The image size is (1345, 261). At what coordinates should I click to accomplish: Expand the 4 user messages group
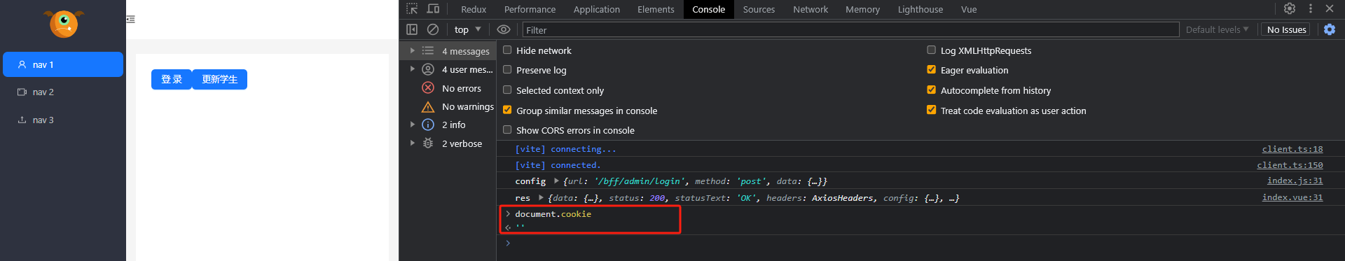click(x=412, y=69)
